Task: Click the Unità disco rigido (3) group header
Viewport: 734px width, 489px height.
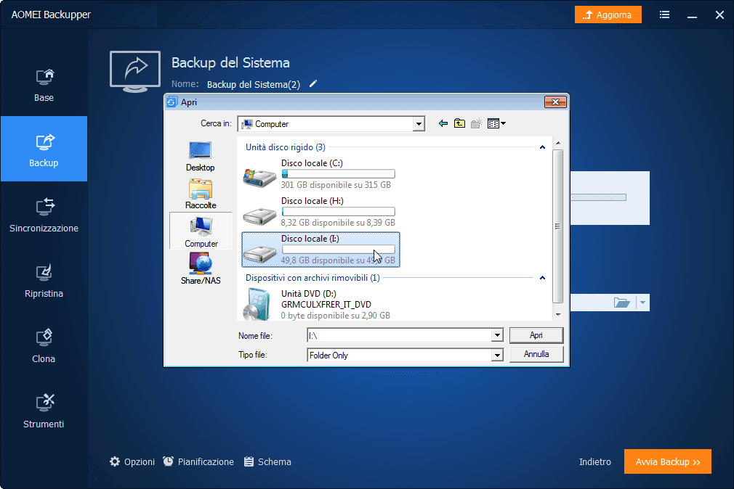Action: 286,147
